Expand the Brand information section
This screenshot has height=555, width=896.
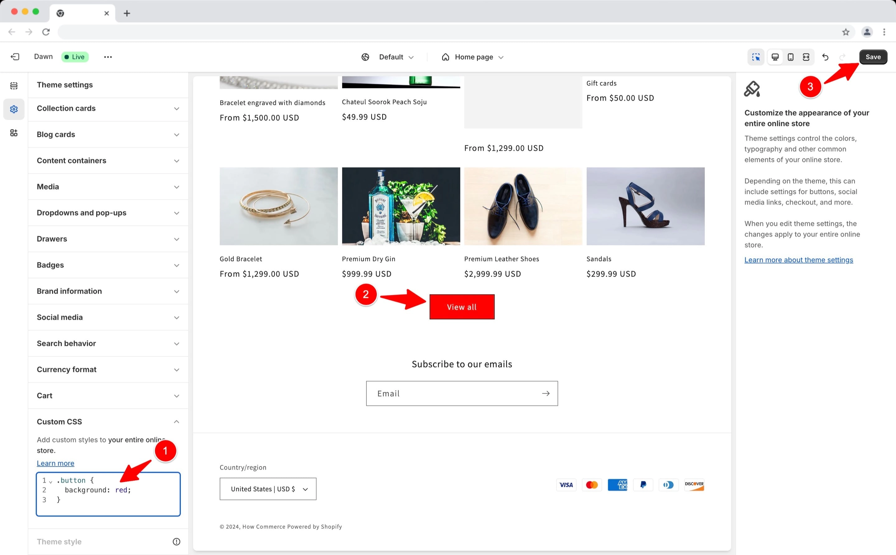click(108, 291)
